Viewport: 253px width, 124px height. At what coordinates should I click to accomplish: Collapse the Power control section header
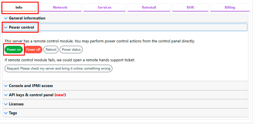[125, 27]
